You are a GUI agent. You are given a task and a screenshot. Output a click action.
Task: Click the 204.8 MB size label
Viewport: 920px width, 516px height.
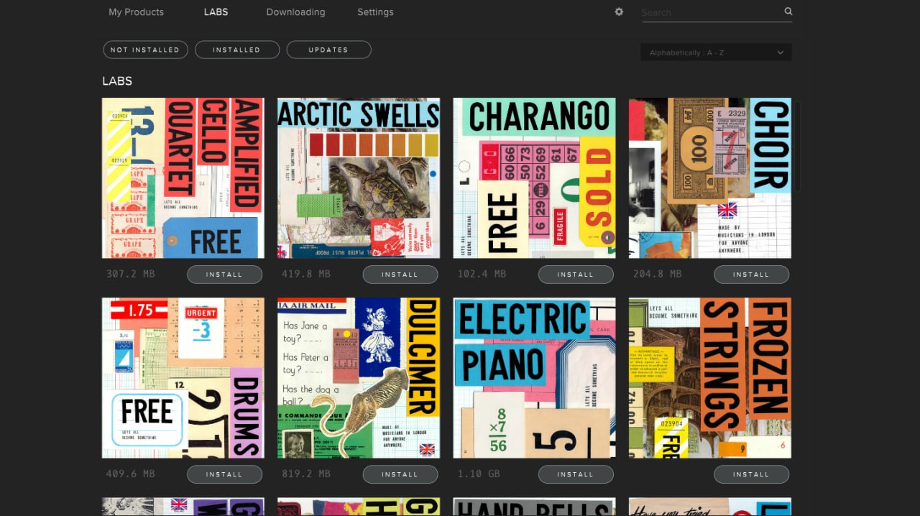(657, 275)
